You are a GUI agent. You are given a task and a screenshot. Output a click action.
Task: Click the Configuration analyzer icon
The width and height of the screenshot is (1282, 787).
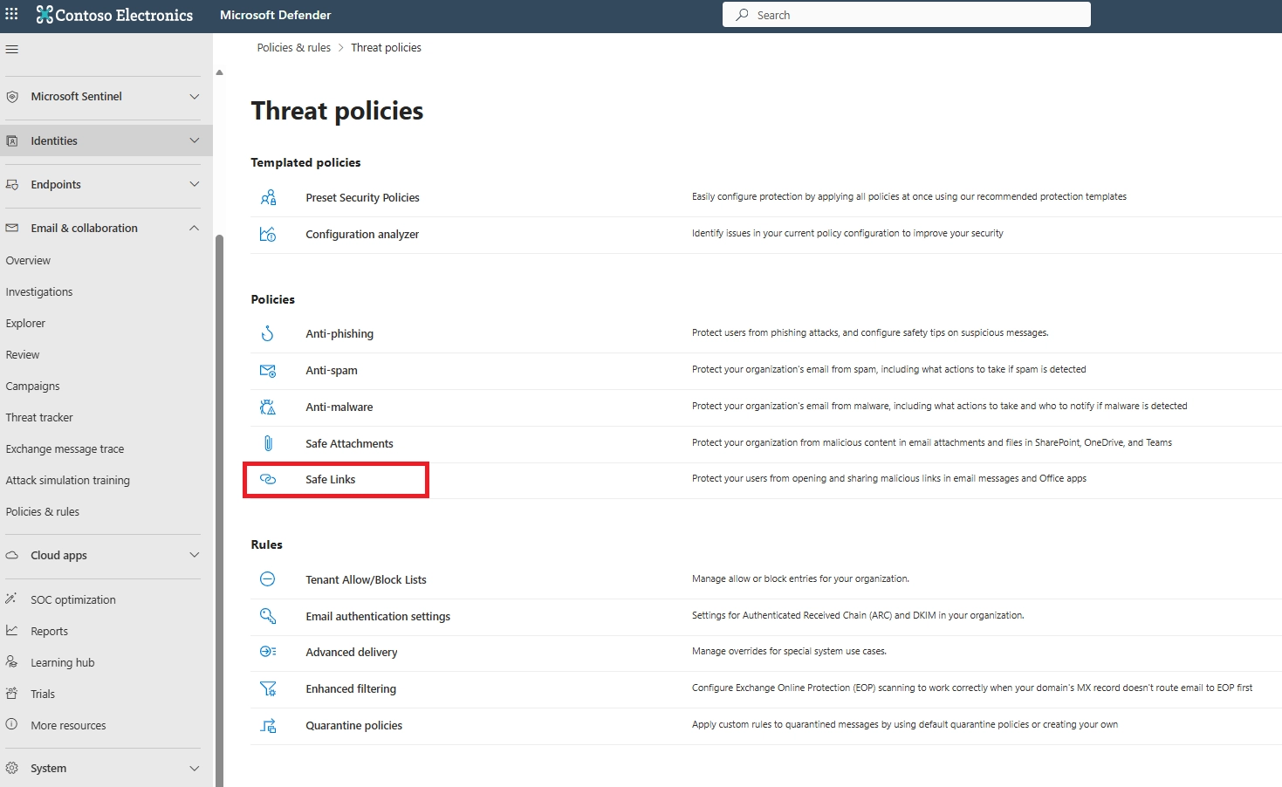(270, 234)
